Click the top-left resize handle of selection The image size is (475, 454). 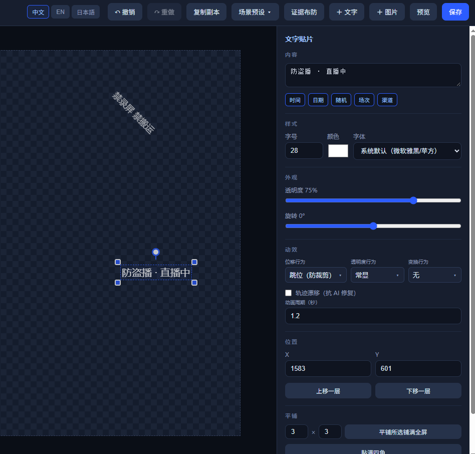tap(118, 262)
